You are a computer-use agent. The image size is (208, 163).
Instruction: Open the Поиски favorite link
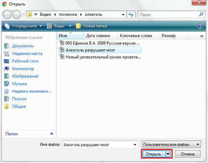(x=19, y=99)
